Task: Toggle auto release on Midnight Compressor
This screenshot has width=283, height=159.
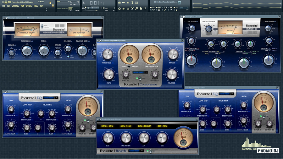Action: pyautogui.click(x=68, y=57)
